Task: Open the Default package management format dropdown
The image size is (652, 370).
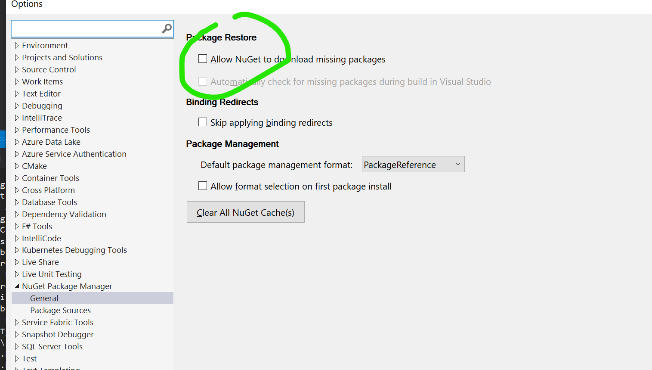Action: click(x=457, y=164)
